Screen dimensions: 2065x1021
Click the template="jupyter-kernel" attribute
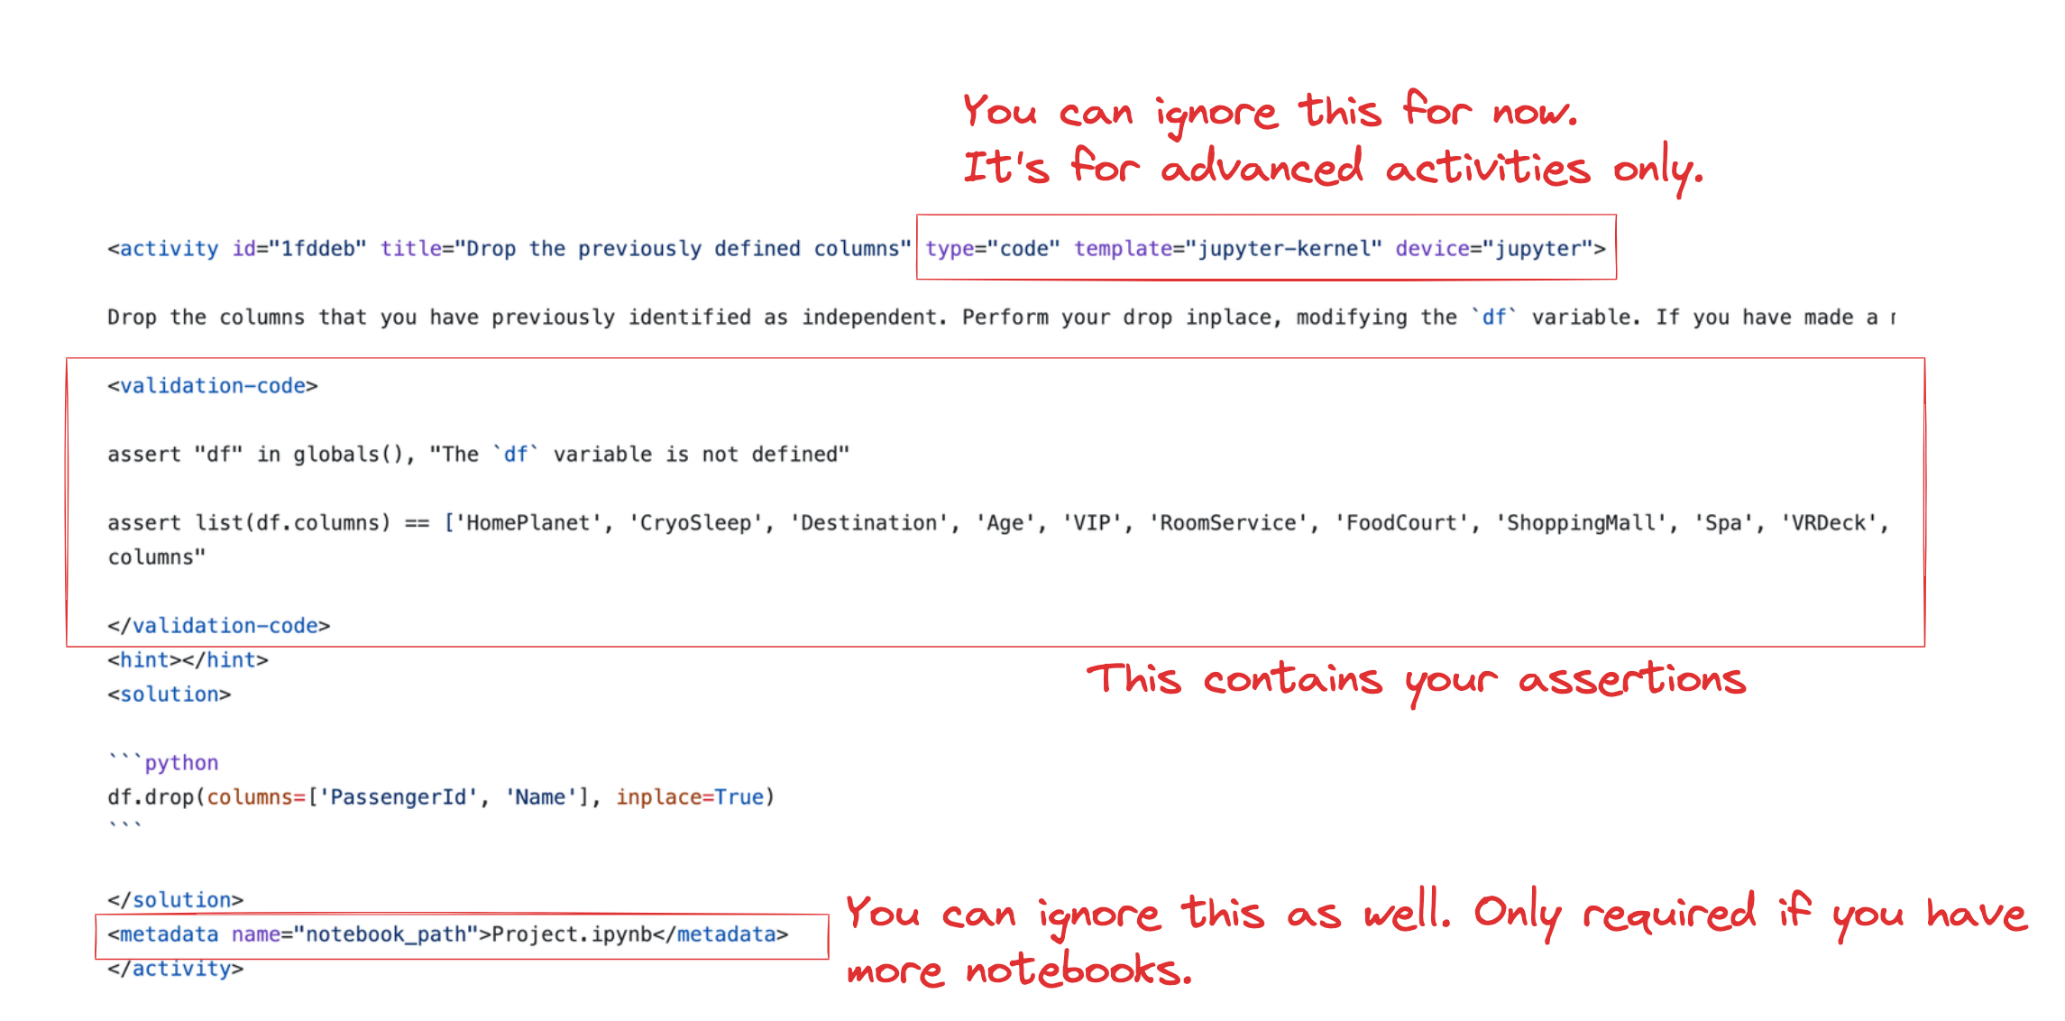tap(1228, 249)
